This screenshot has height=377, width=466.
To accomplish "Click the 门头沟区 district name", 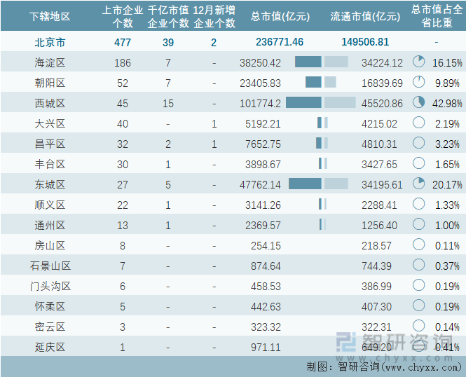I will click(x=50, y=286).
